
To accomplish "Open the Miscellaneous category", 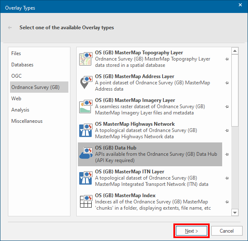I will pyautogui.click(x=39, y=121).
